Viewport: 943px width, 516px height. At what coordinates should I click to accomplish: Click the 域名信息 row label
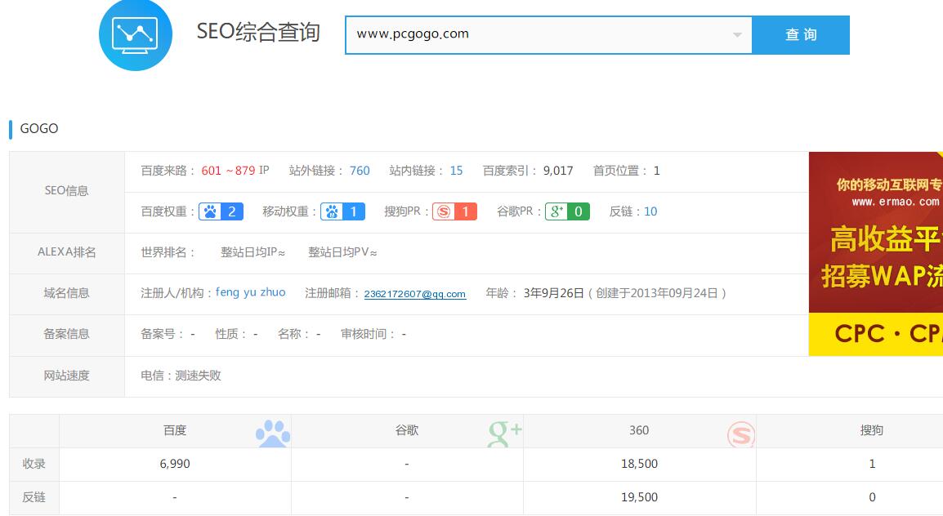(x=67, y=293)
